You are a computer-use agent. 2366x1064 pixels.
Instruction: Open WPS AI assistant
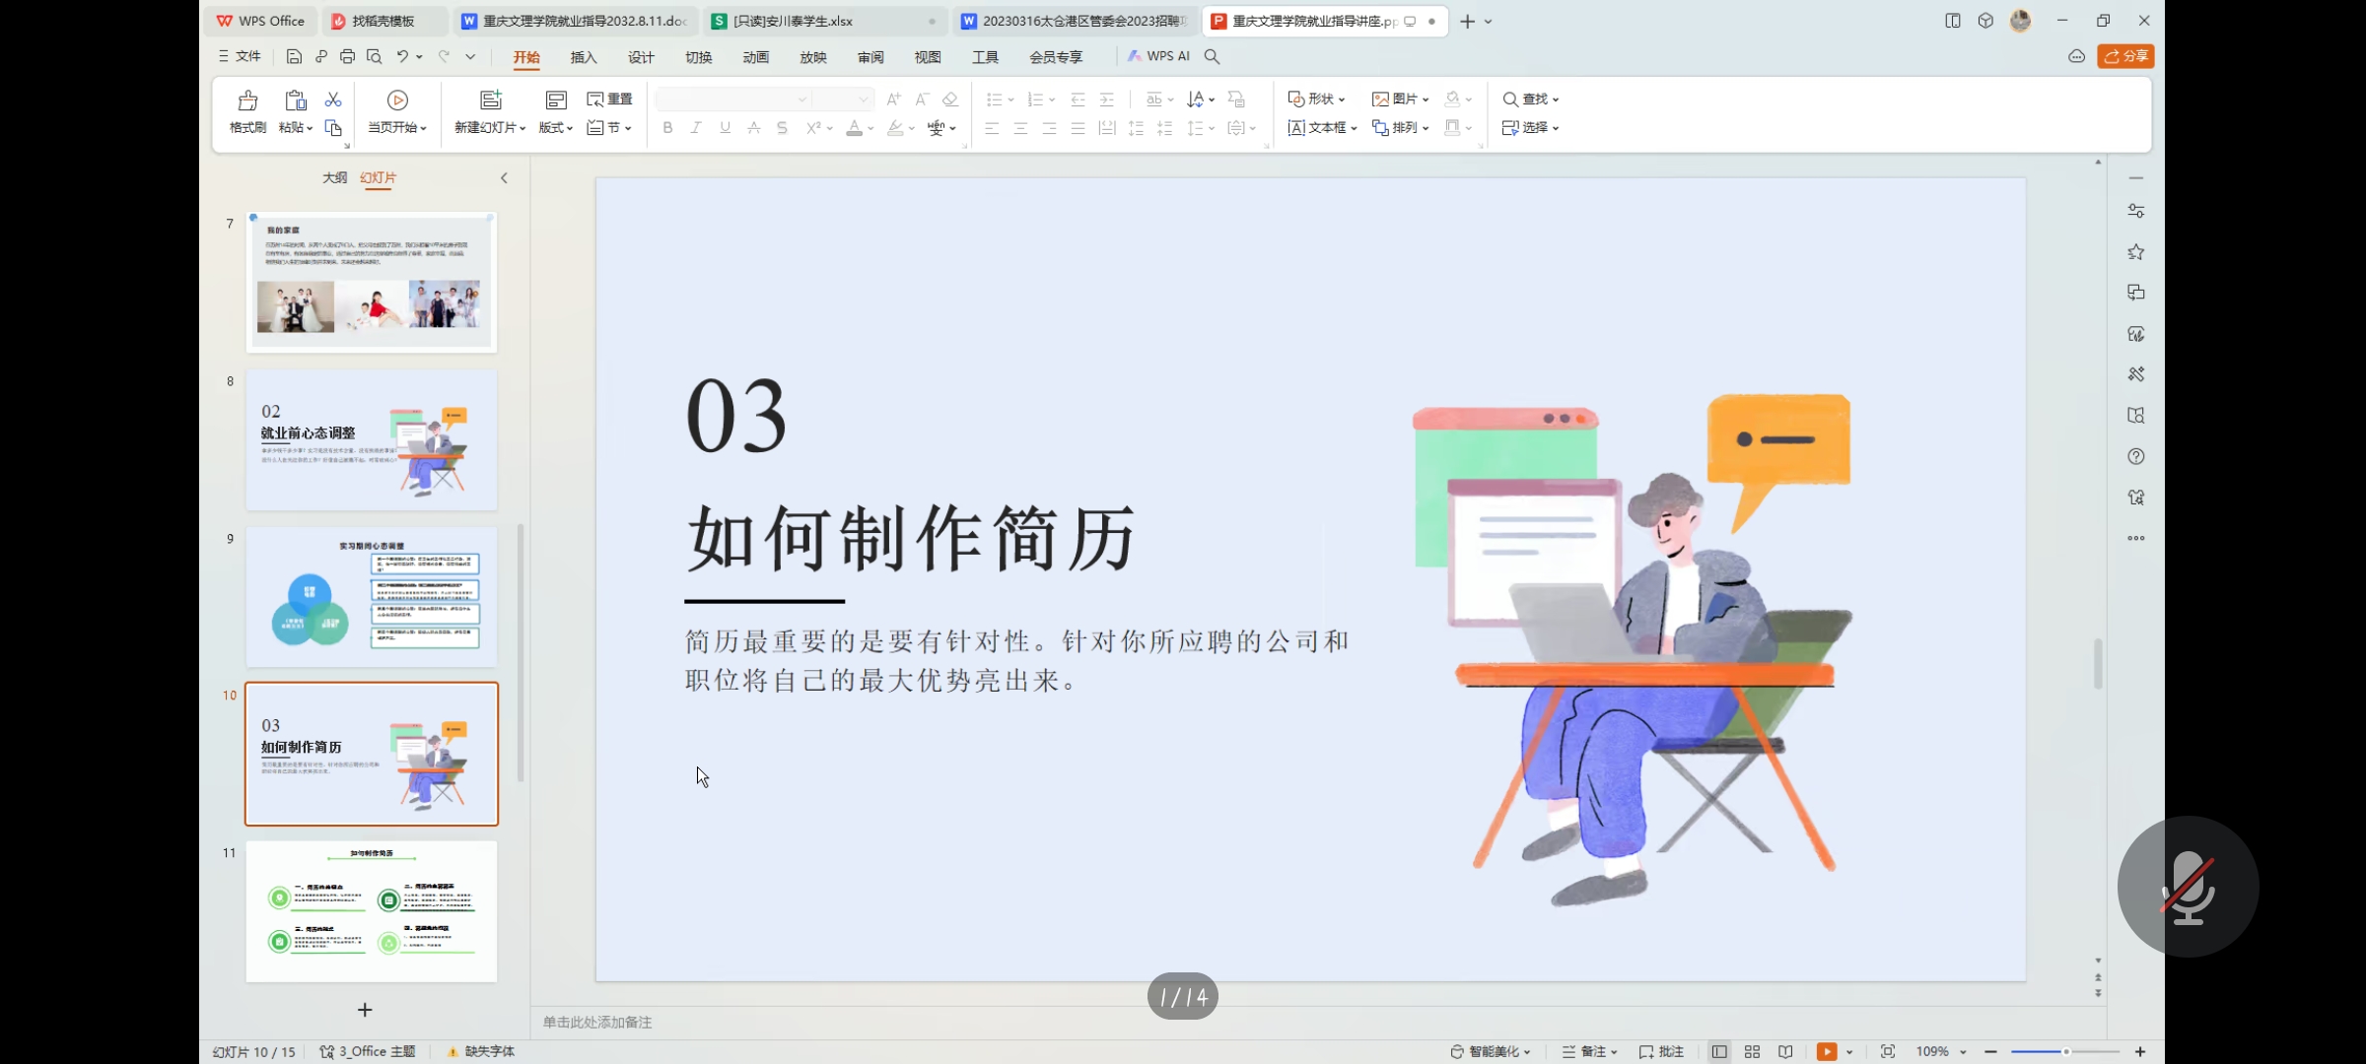pos(1159,56)
